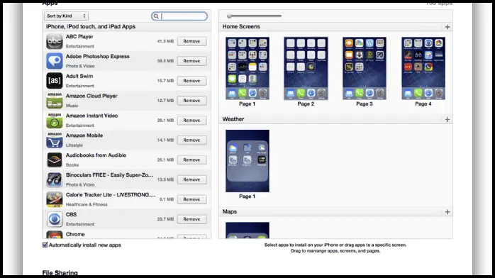Click the ABC Player app icon
Screen dimensions: 495x278
click(55, 41)
